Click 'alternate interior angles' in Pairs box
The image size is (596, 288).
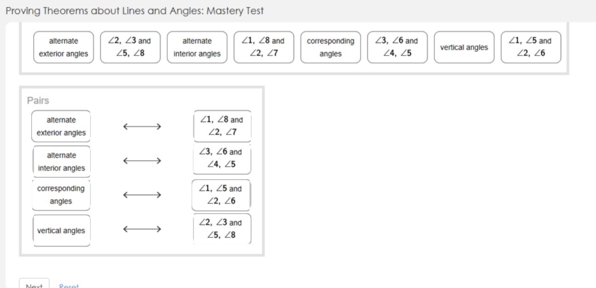coord(62,162)
